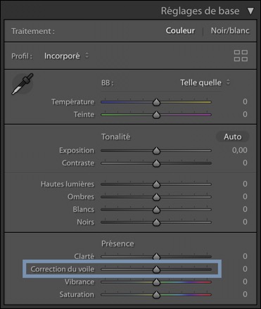
Task: Click the Vibrance slider handle
Action: [156, 282]
